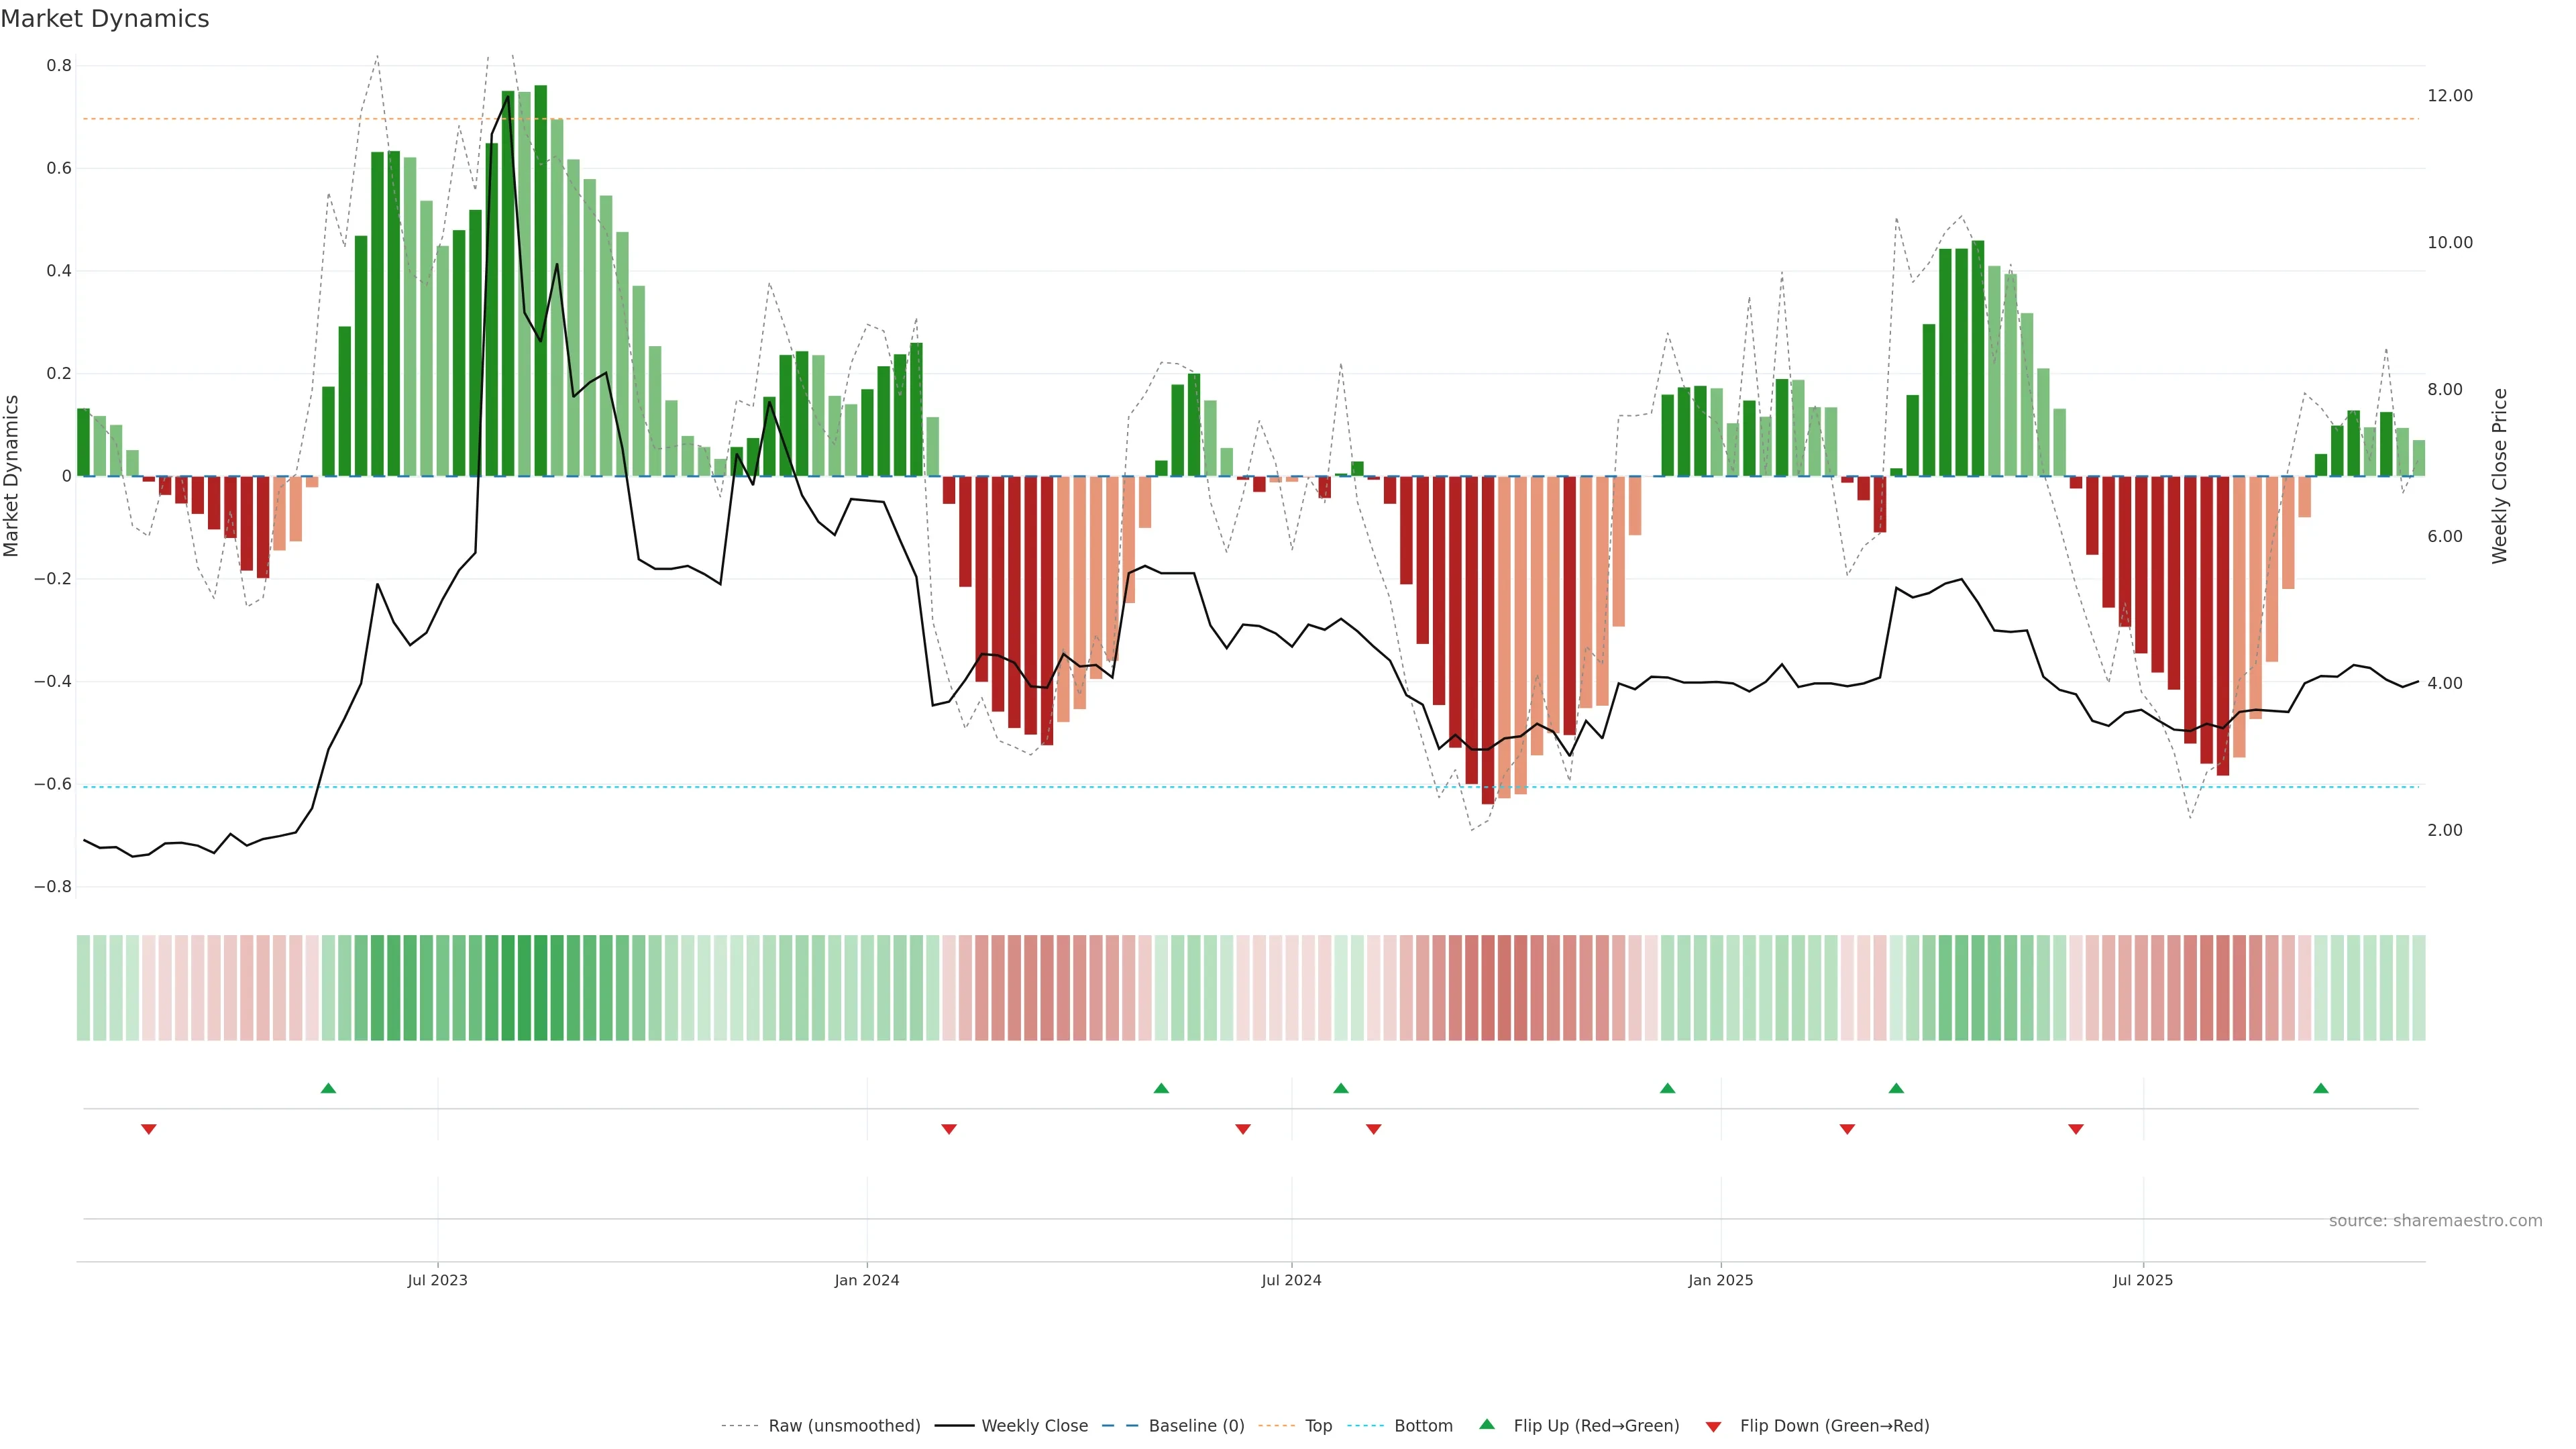The width and height of the screenshot is (2576, 1449).
Task: Click the source: sharemaestro.com text
Action: coord(2435,1221)
